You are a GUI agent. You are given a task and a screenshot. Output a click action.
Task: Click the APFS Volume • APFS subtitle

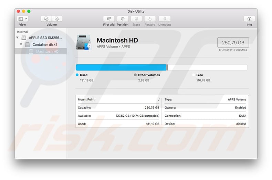point(113,46)
